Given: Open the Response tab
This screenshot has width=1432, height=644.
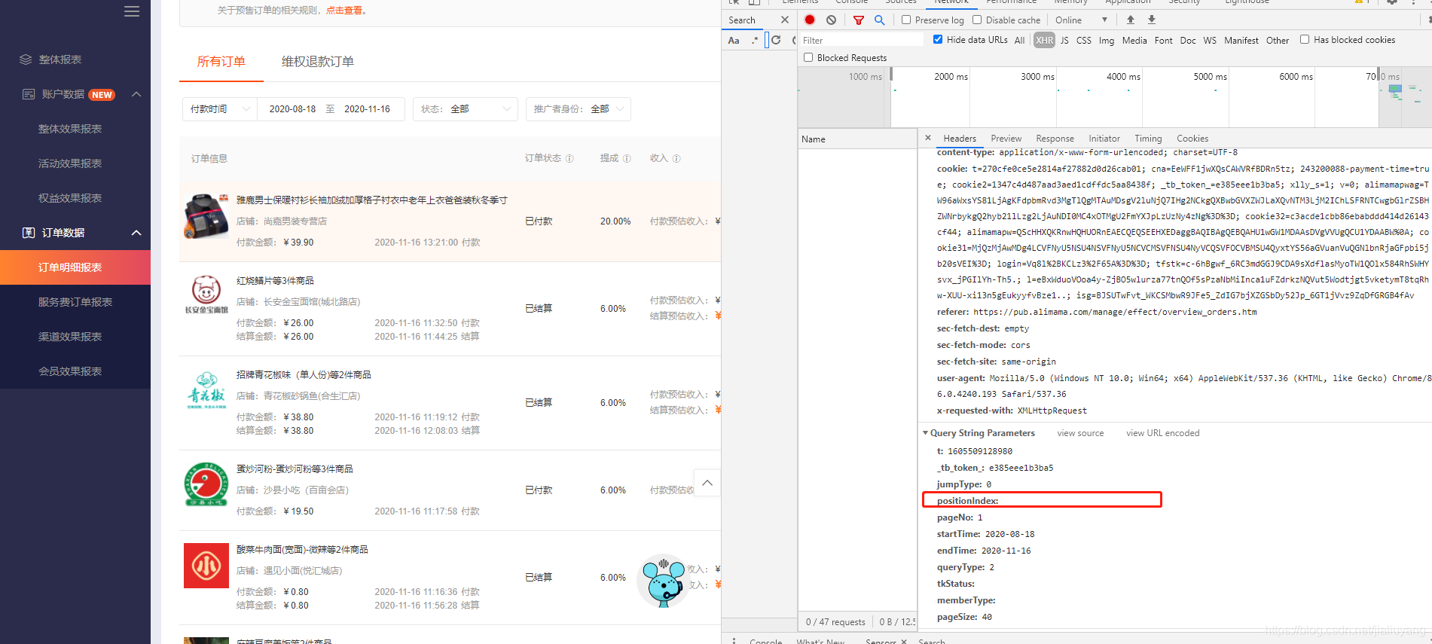Looking at the screenshot, I should pos(1055,139).
